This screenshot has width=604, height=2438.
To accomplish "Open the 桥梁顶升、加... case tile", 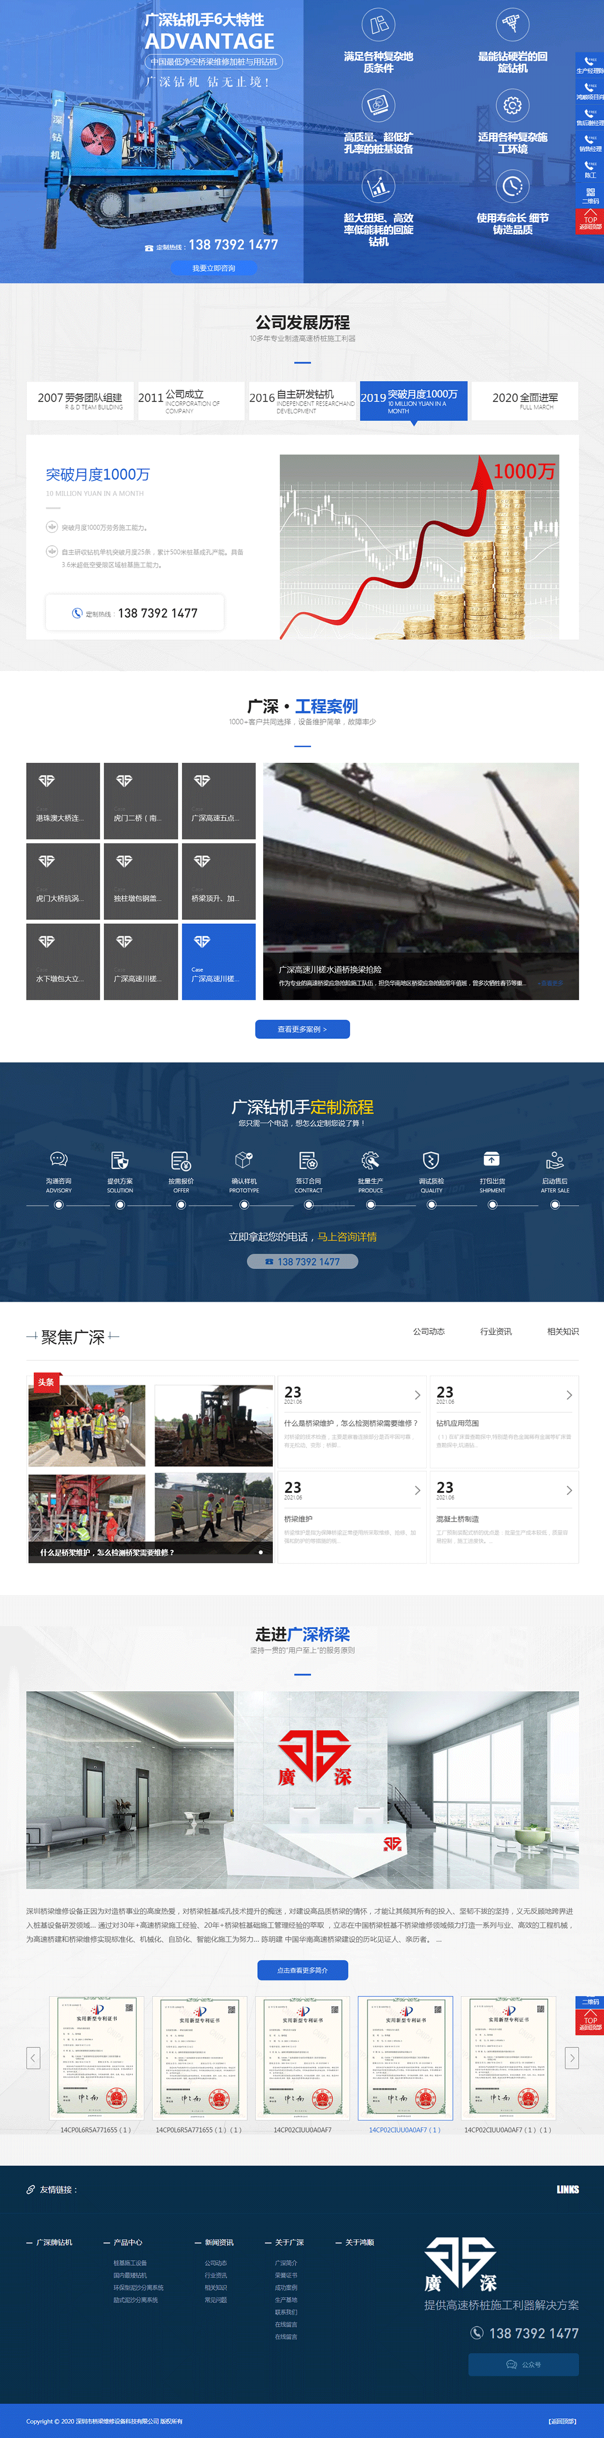I will pos(218,881).
